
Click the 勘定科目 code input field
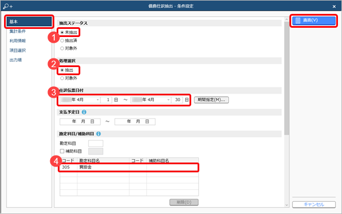[96, 143]
